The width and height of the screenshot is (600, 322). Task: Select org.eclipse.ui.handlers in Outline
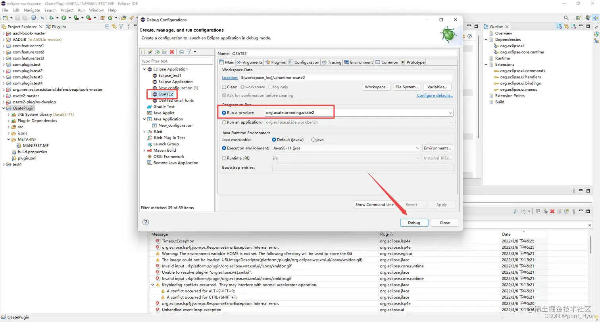point(520,77)
